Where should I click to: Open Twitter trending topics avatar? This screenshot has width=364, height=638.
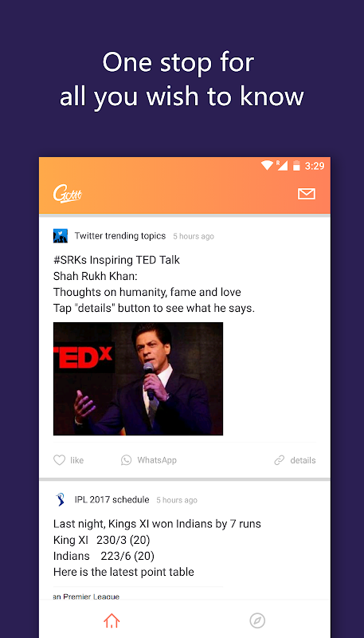click(x=61, y=236)
